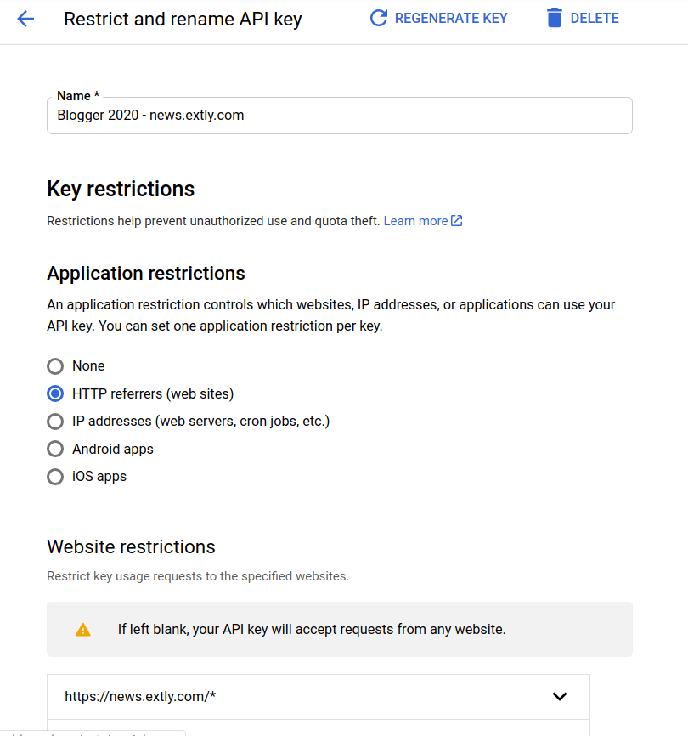Select HTTP referrers (web sites) option
The height and width of the screenshot is (736, 688).
(55, 393)
